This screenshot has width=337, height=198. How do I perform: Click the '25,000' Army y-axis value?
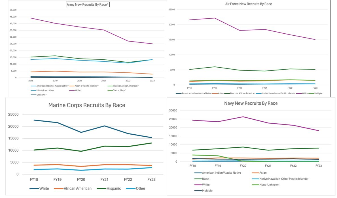coord(13,44)
